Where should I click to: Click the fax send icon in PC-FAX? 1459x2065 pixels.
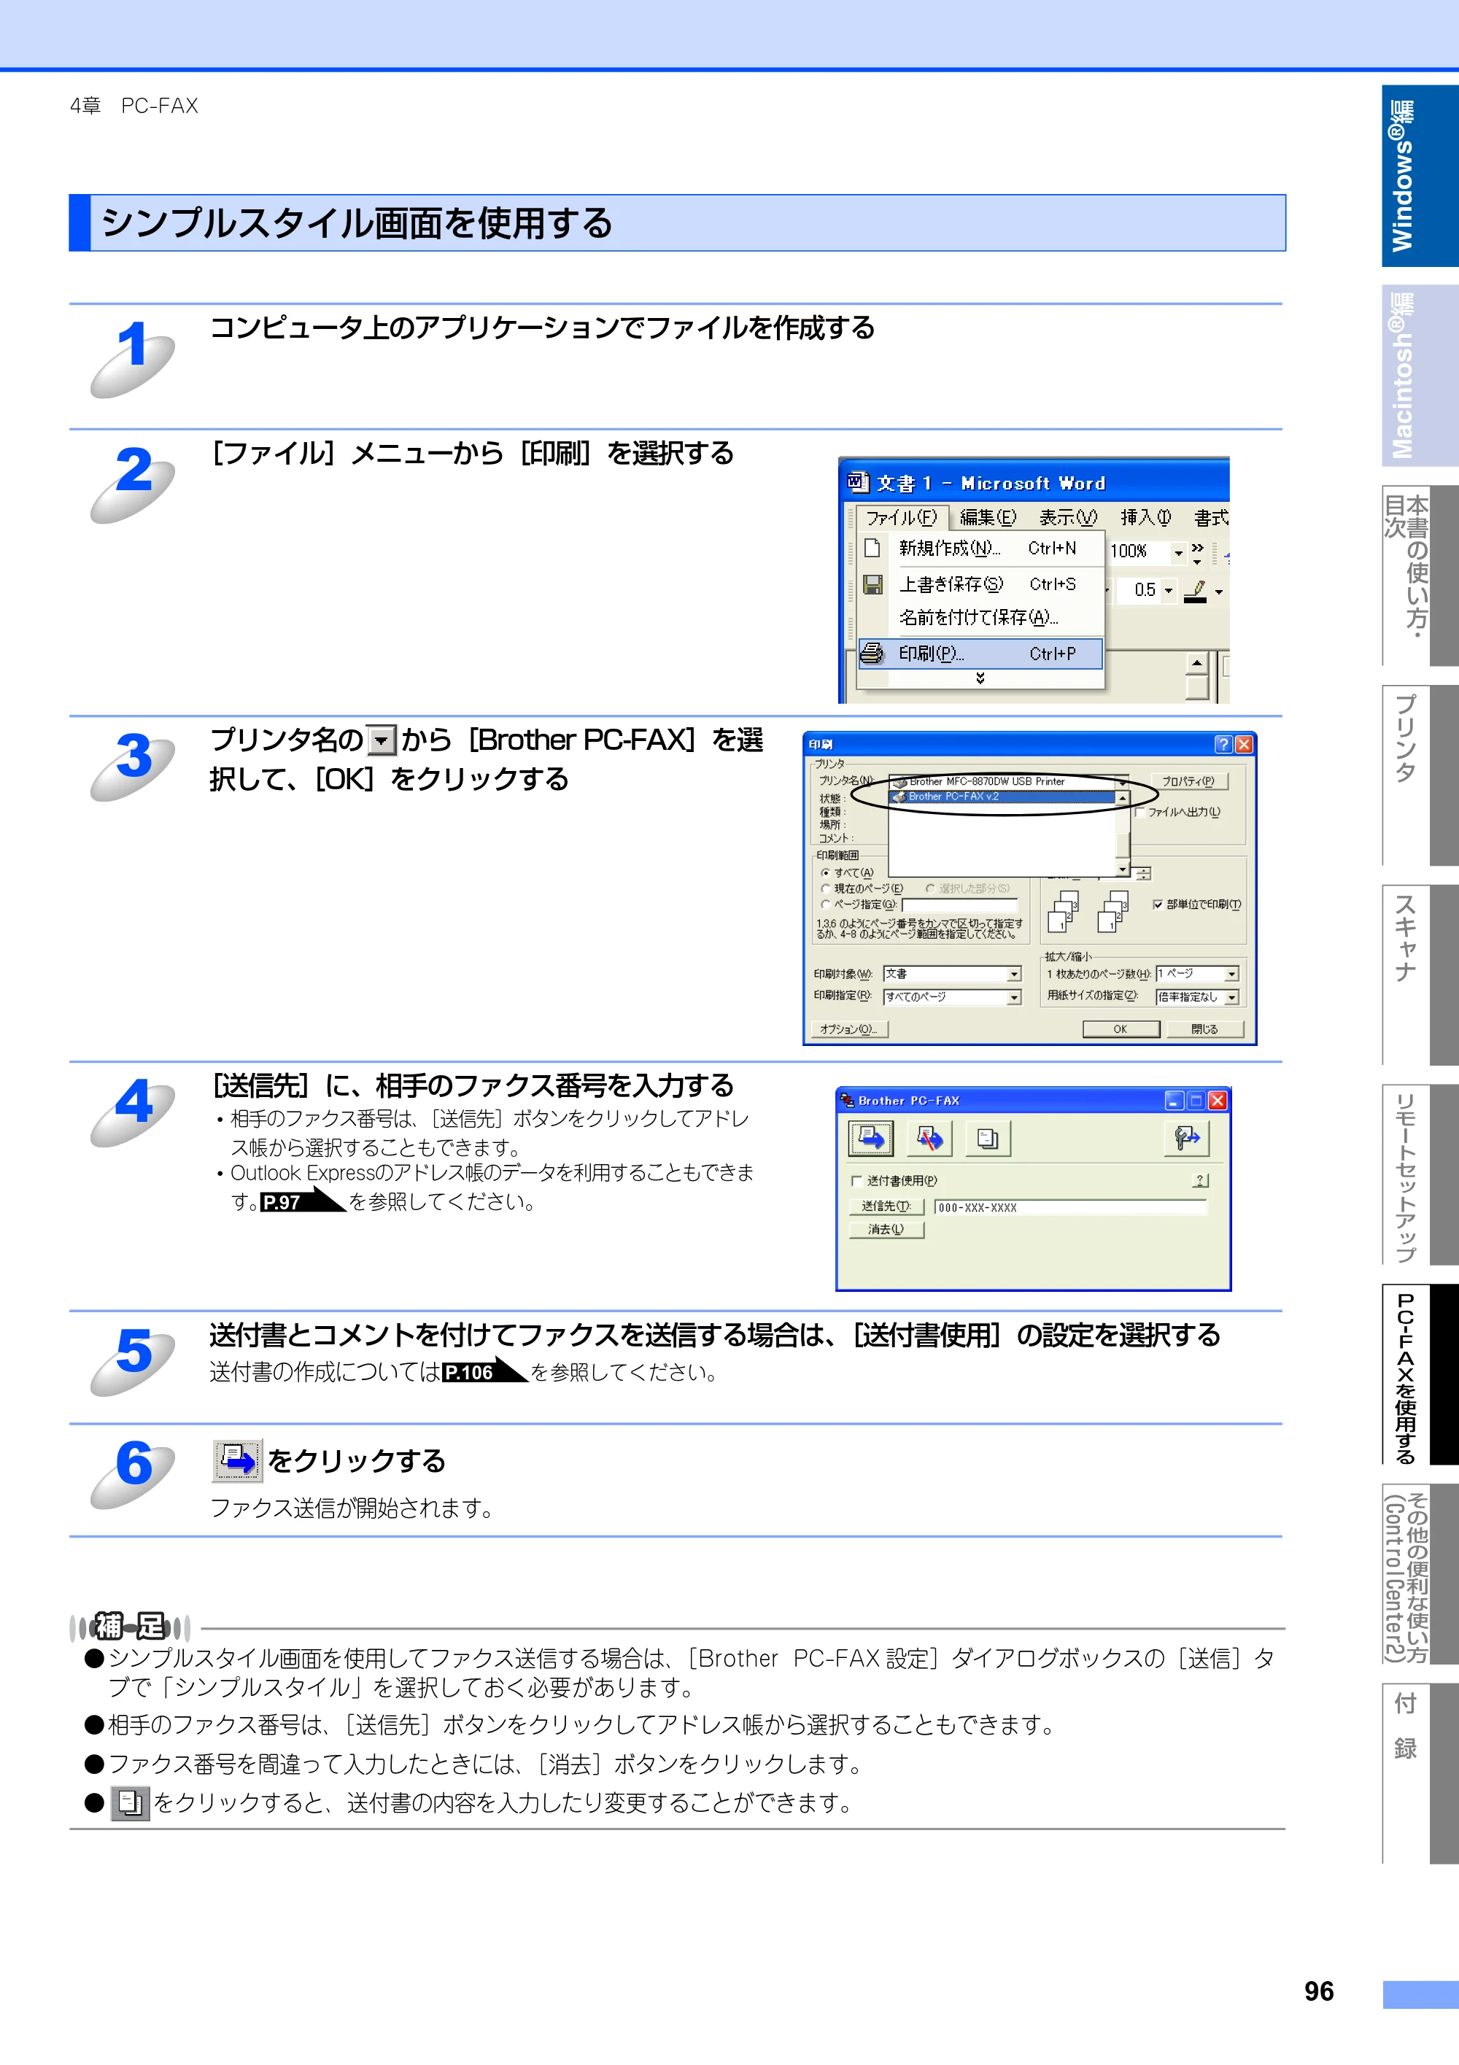coord(871,1139)
